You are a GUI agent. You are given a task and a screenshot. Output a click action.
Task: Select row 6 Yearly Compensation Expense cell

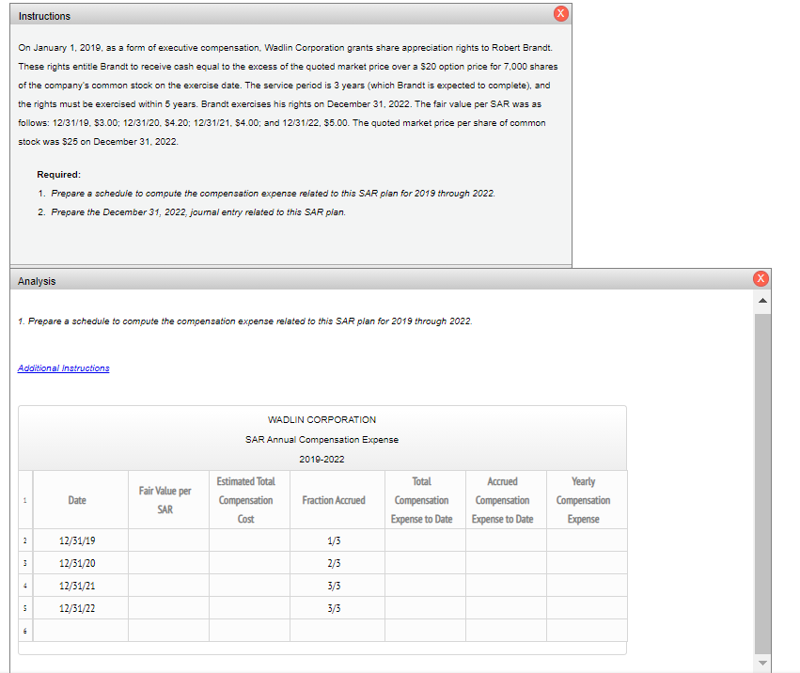click(x=587, y=630)
